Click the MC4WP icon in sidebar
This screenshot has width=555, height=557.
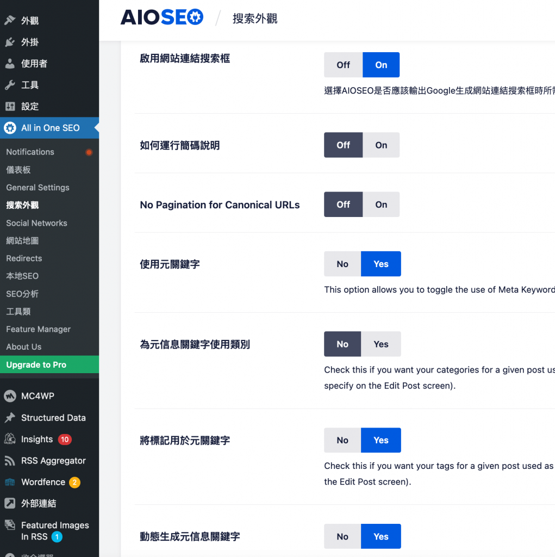pyautogui.click(x=10, y=396)
